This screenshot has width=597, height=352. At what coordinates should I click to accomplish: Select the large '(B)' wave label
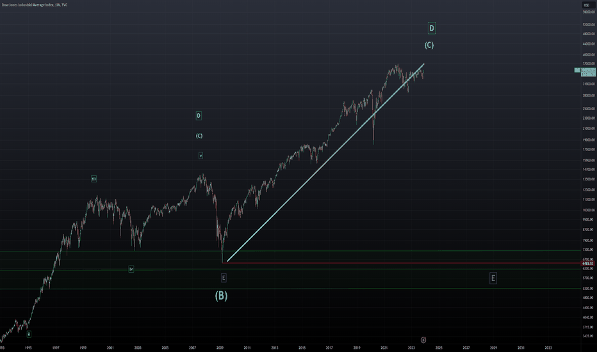(221, 296)
